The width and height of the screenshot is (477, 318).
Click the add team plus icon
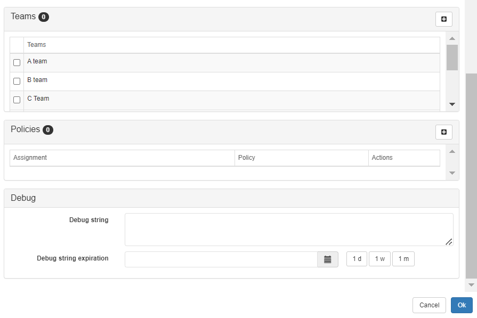click(x=444, y=19)
